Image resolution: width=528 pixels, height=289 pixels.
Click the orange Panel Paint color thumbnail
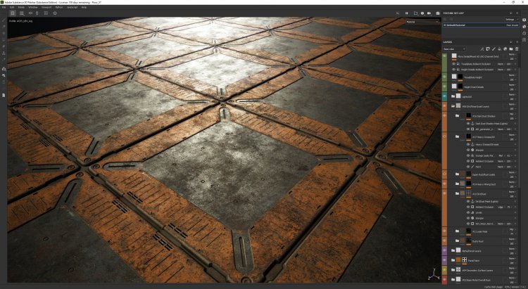point(458,260)
